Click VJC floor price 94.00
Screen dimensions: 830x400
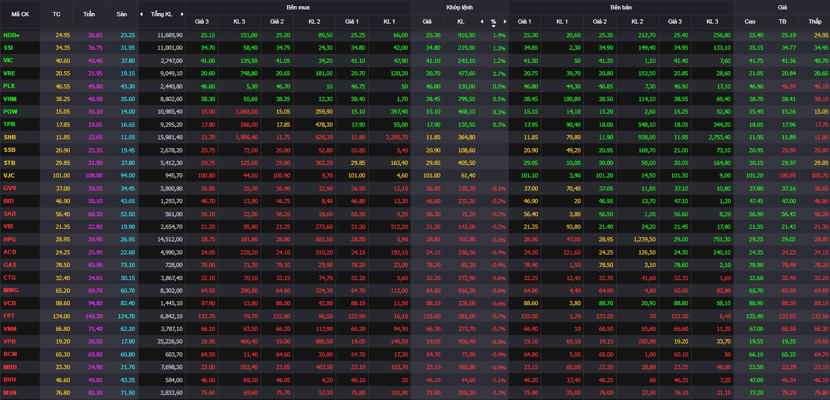[x=127, y=175]
